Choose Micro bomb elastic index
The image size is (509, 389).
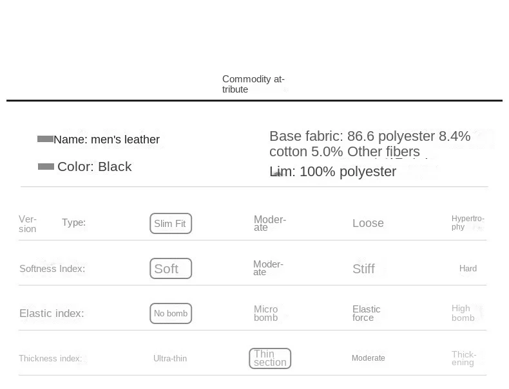[x=266, y=313]
